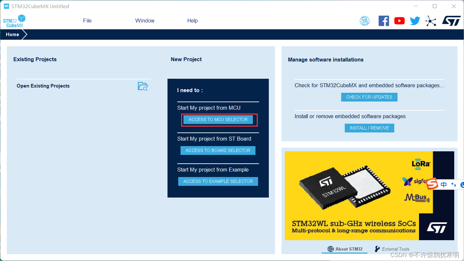The height and width of the screenshot is (261, 464).
Task: Open the ST 10-year anniversary badge icon
Action: click(365, 21)
